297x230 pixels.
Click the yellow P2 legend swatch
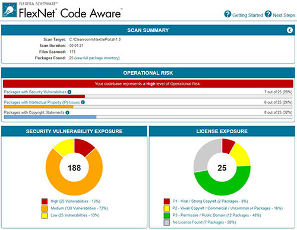pyautogui.click(x=167, y=209)
